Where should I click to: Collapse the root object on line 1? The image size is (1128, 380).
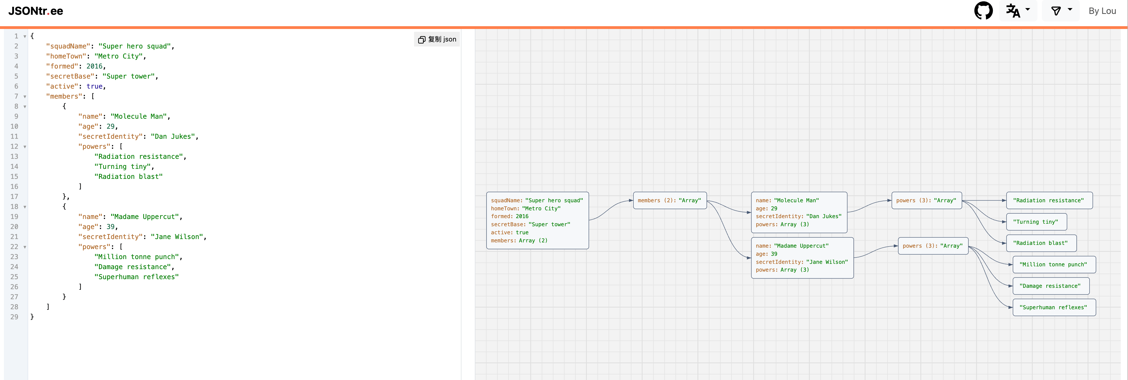tap(25, 36)
